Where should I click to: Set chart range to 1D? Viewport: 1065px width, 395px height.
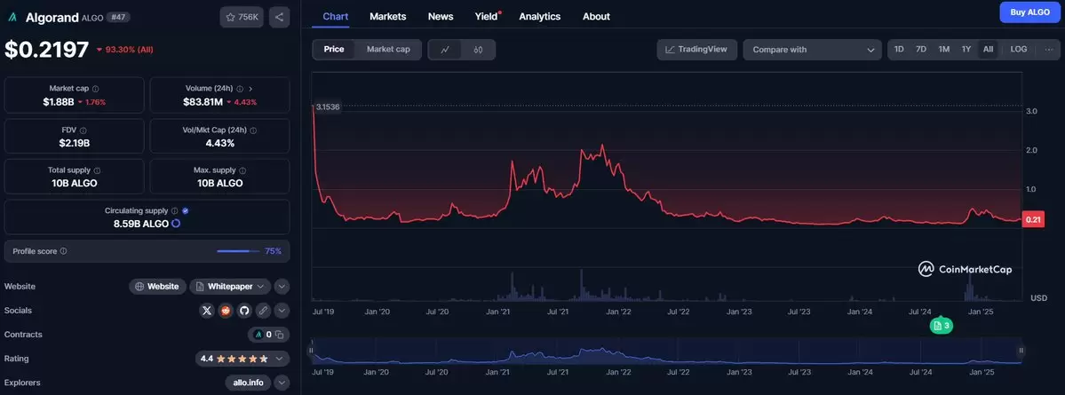899,50
